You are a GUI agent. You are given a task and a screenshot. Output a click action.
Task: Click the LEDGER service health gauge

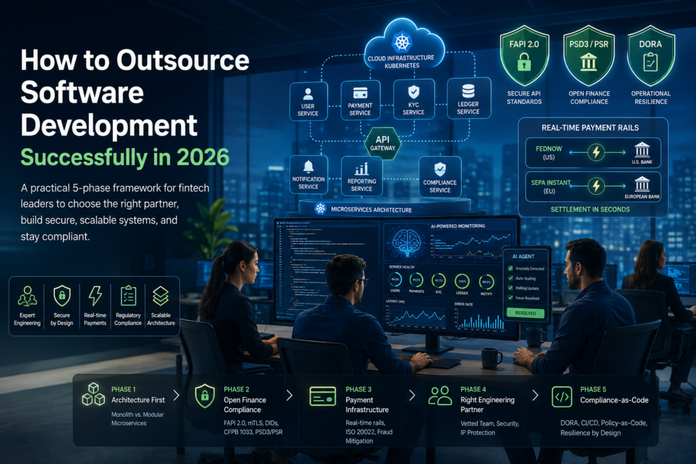click(x=462, y=281)
